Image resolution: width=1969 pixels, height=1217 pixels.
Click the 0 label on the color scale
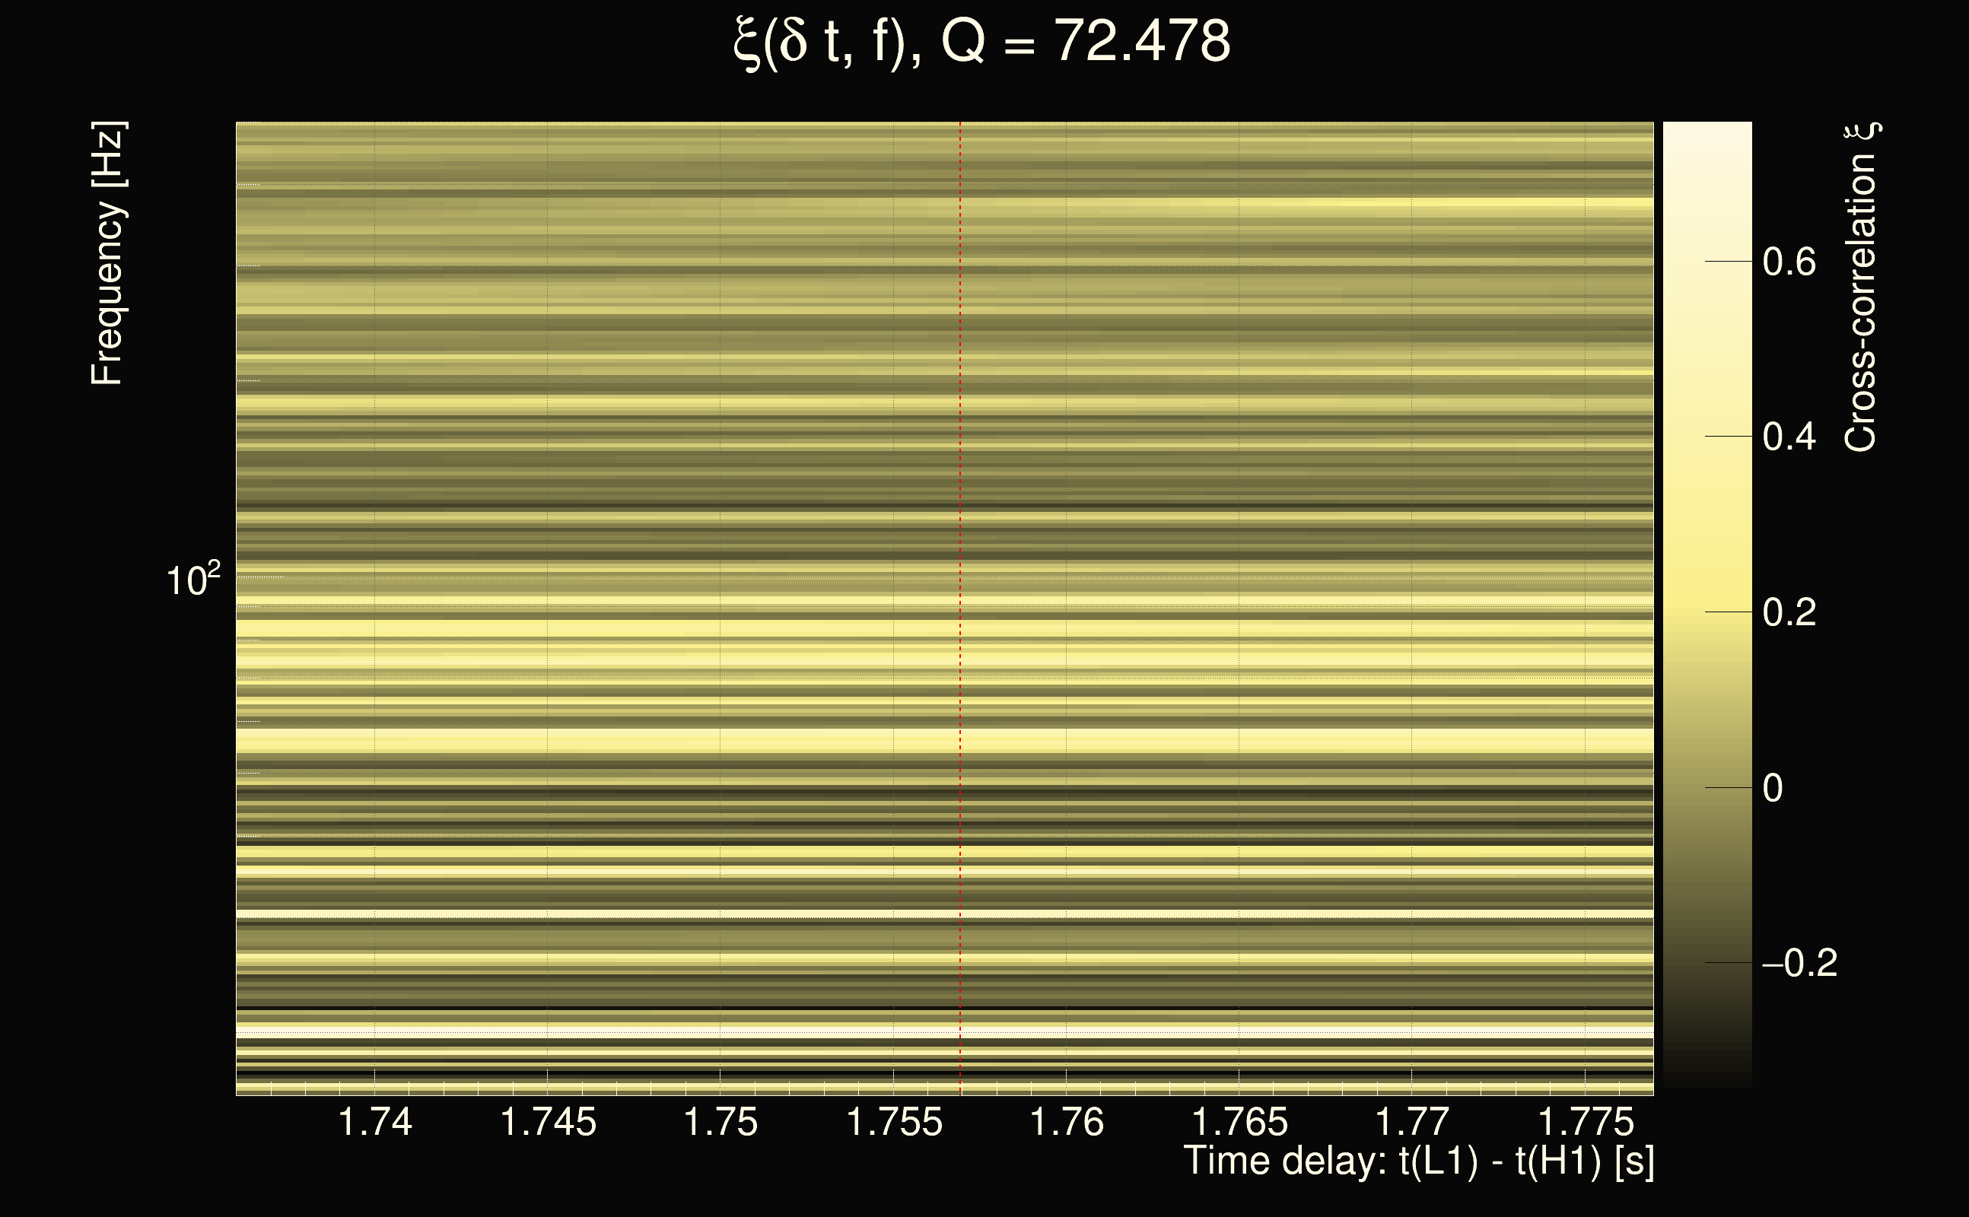[x=1772, y=788]
